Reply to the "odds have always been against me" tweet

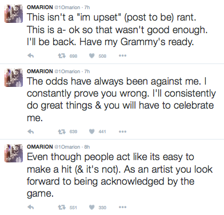[31, 132]
